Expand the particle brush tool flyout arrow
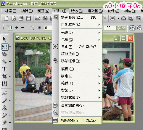This screenshot has width=143, height=130. point(10,115)
